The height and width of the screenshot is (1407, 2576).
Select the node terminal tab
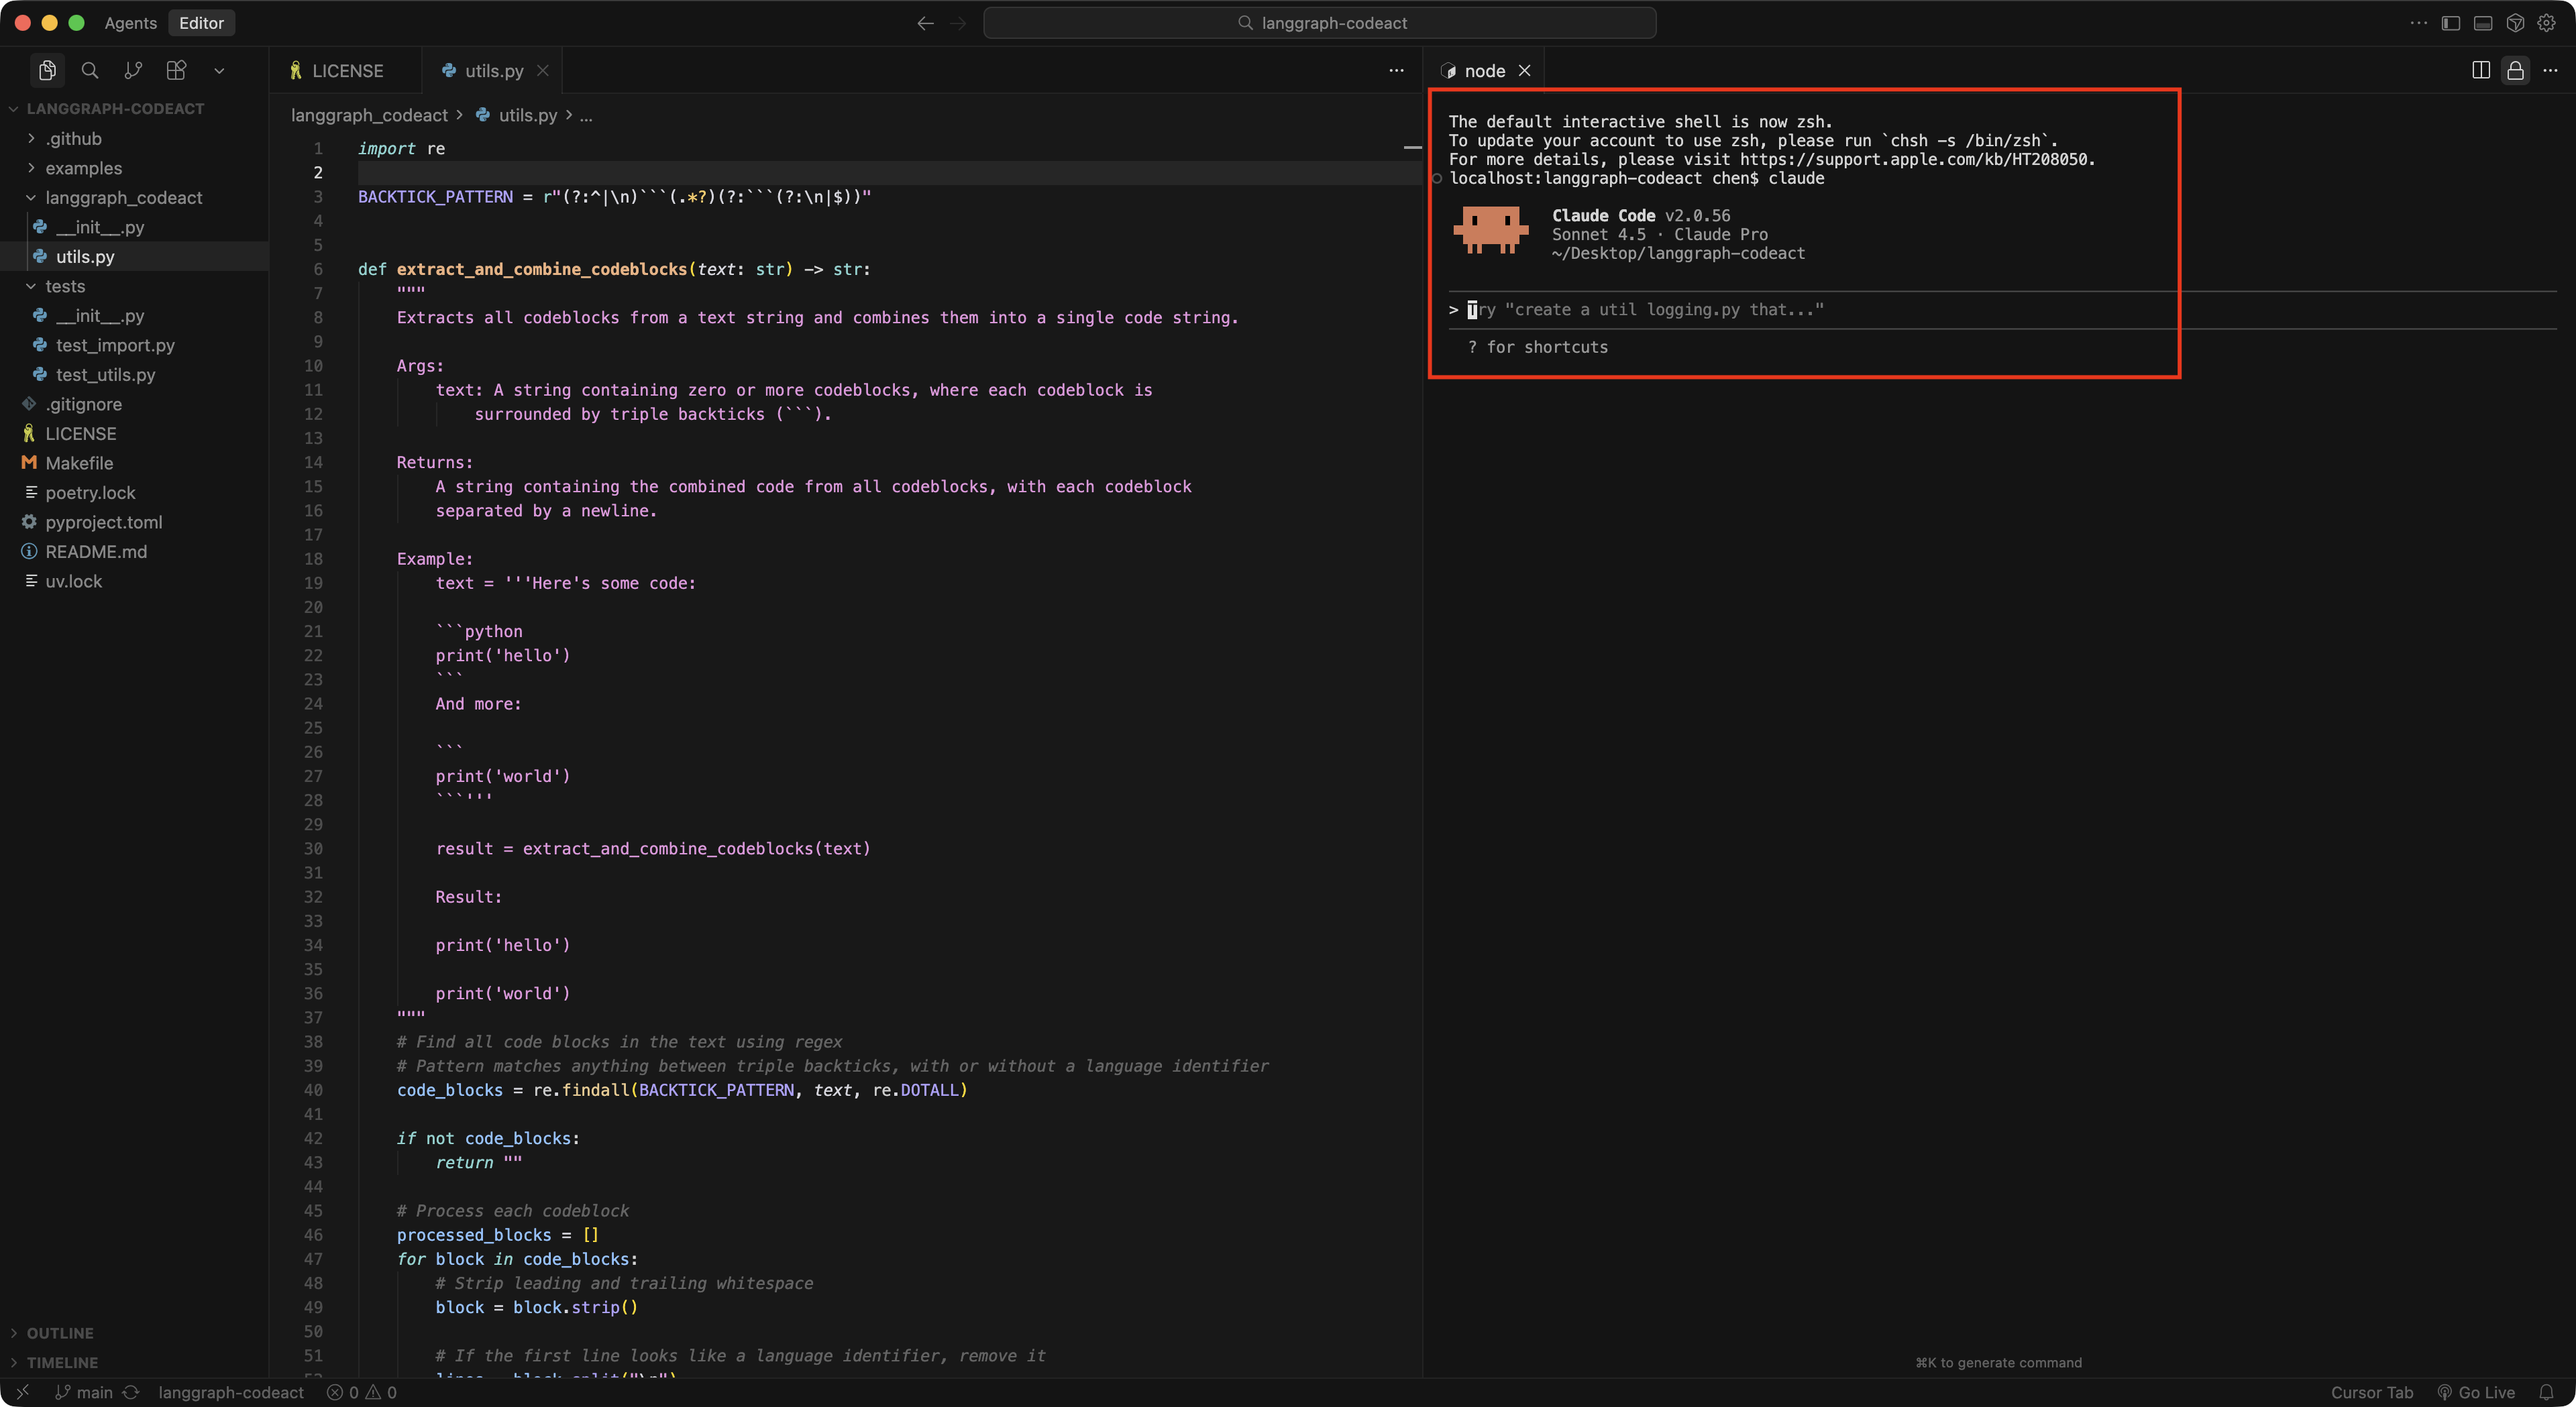click(1485, 71)
